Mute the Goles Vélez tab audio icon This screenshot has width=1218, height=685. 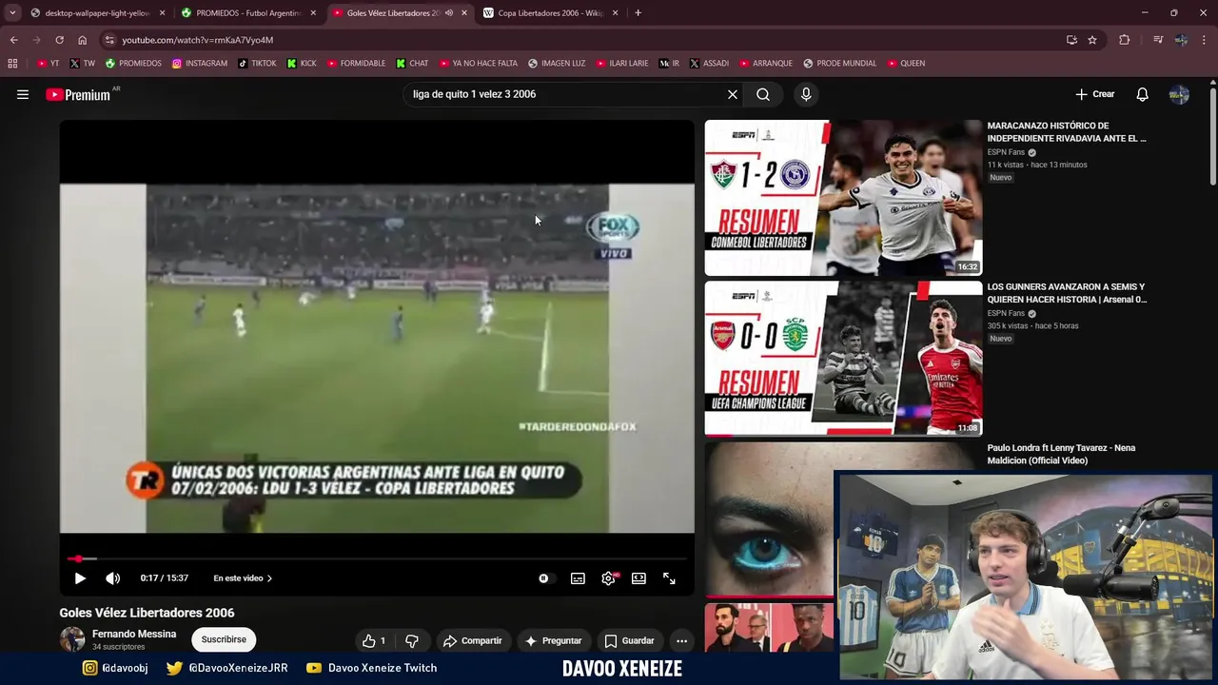449,13
